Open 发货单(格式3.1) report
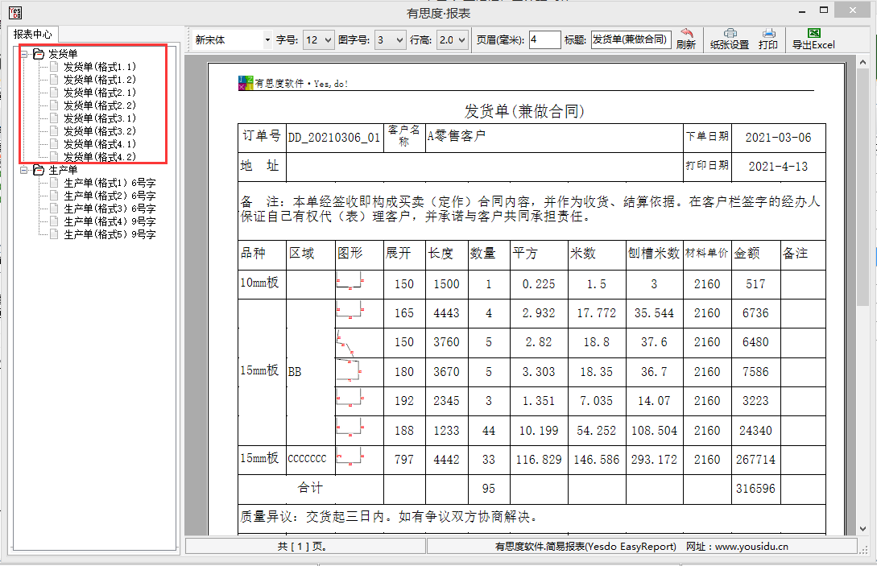This screenshot has width=877, height=566. (100, 118)
